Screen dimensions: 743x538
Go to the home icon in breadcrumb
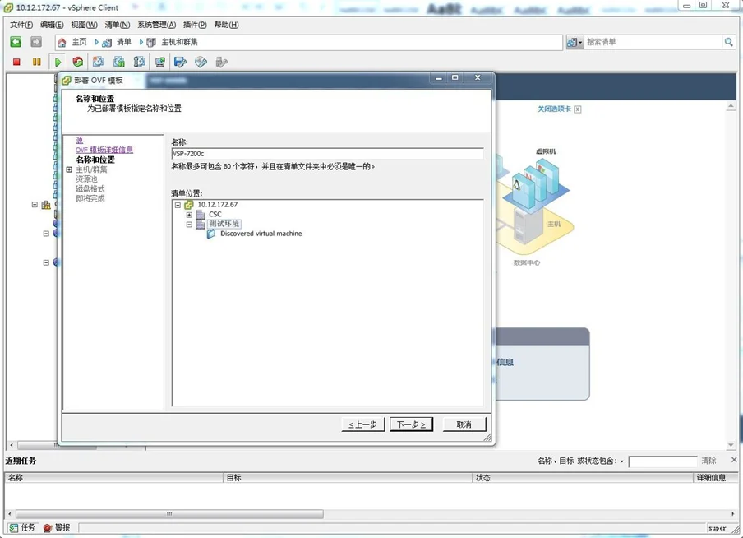62,43
